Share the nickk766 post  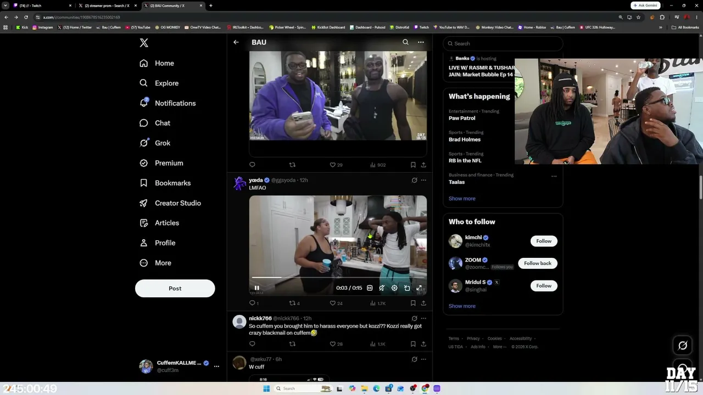click(x=423, y=344)
